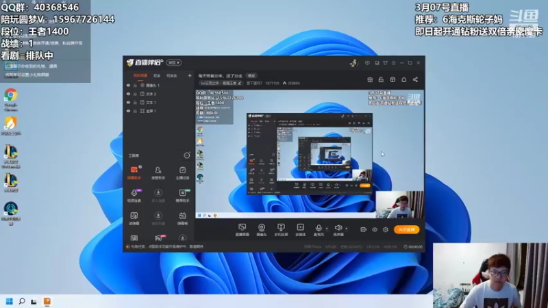Hide the 文本 2 source

[128, 94]
